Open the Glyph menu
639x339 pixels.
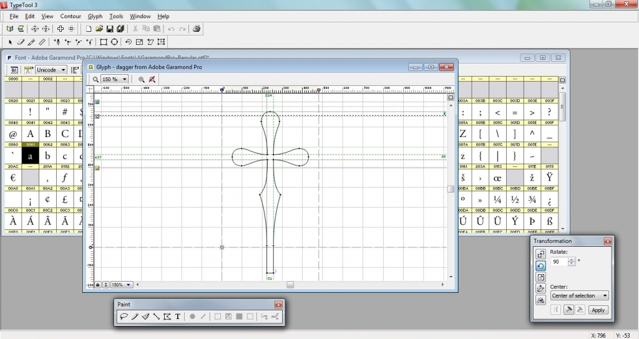coord(95,16)
